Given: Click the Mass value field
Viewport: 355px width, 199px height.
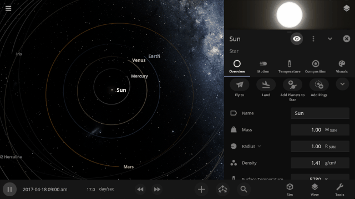Looking at the screenshot, I should [x=320, y=130].
